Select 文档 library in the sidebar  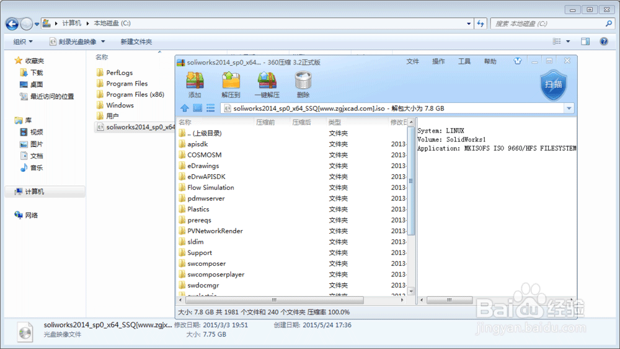pyautogui.click(x=32, y=156)
